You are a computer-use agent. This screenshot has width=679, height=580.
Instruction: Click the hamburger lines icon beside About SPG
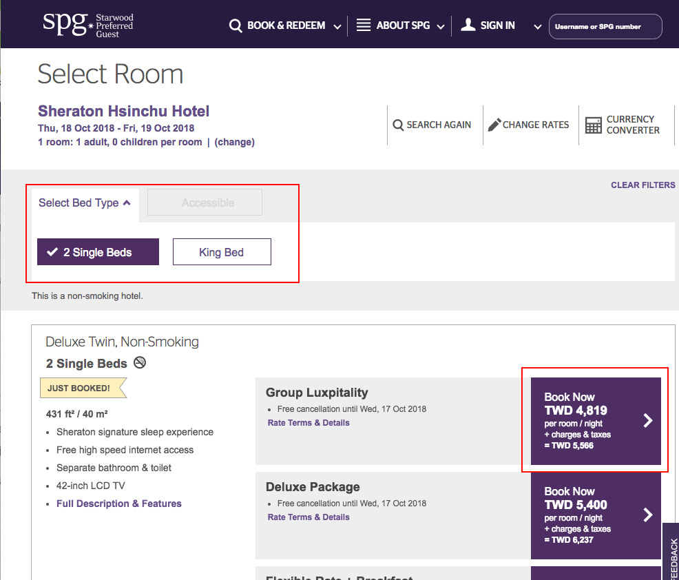click(364, 25)
